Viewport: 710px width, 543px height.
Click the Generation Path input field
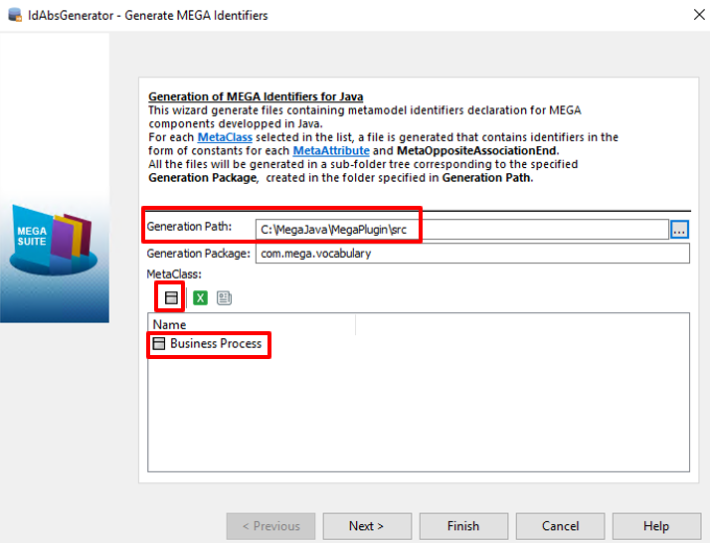tap(461, 230)
